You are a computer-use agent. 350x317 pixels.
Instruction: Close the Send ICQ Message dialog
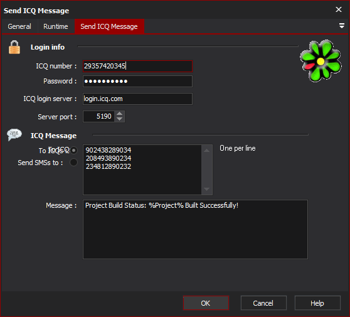pyautogui.click(x=339, y=9)
